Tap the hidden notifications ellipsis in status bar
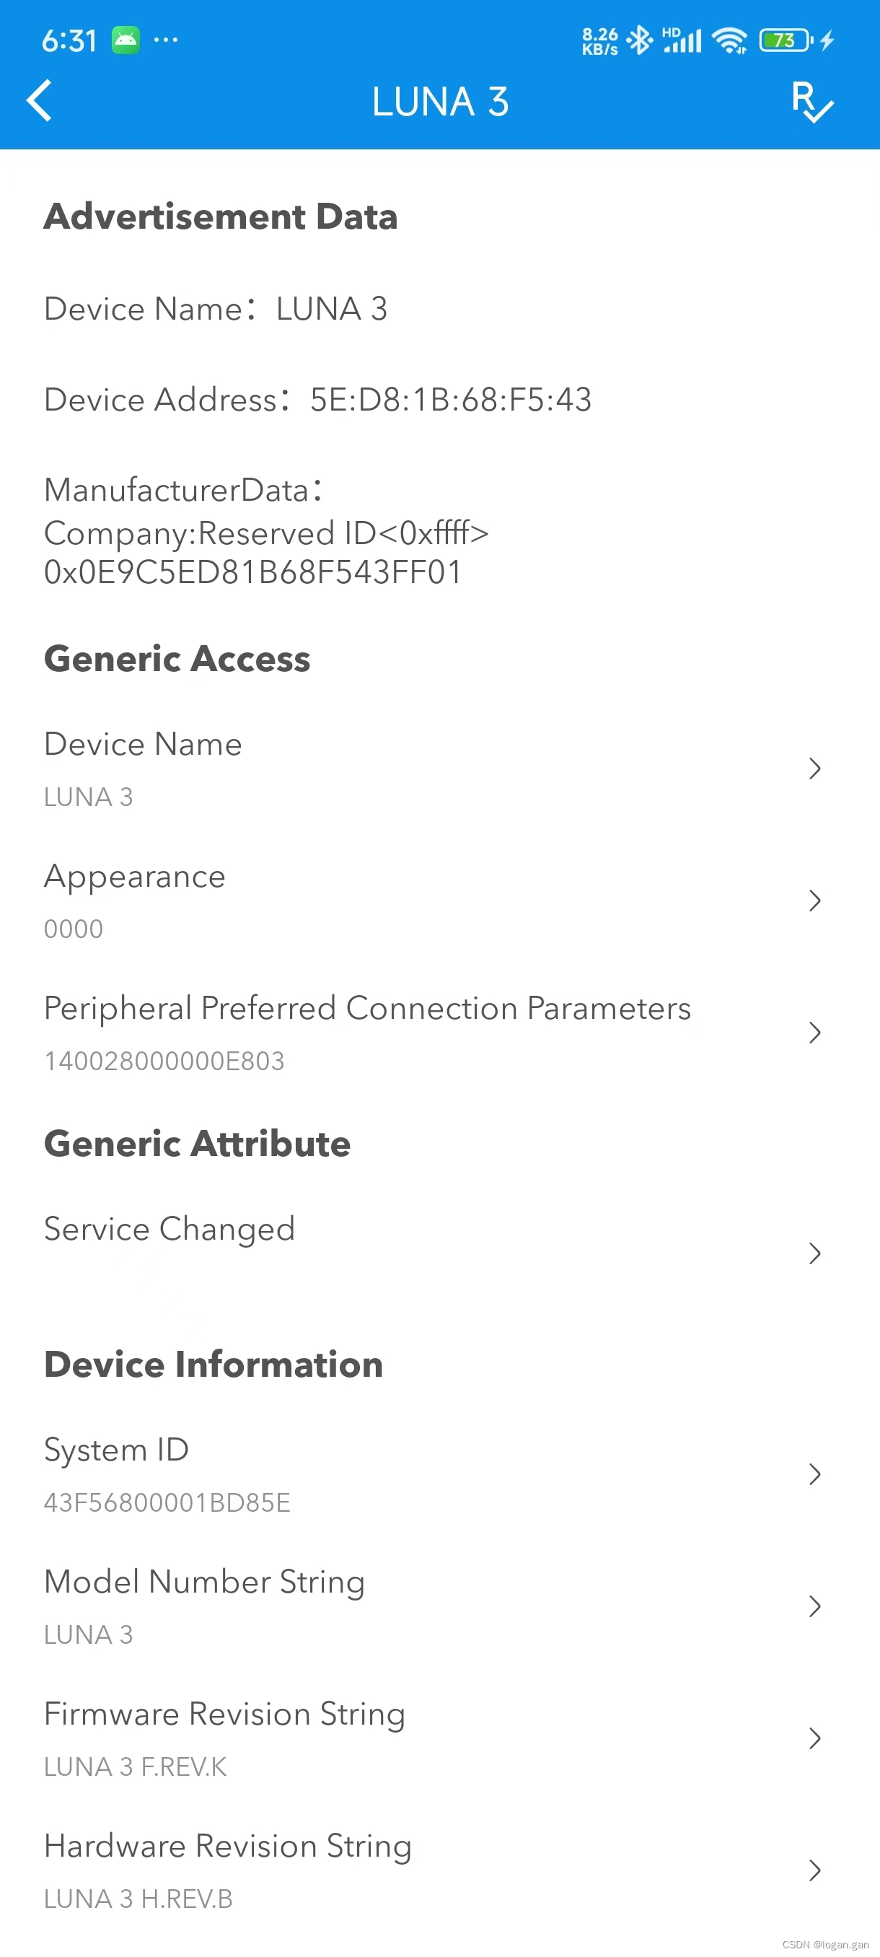Viewport: 880px width, 1957px height. click(x=167, y=41)
